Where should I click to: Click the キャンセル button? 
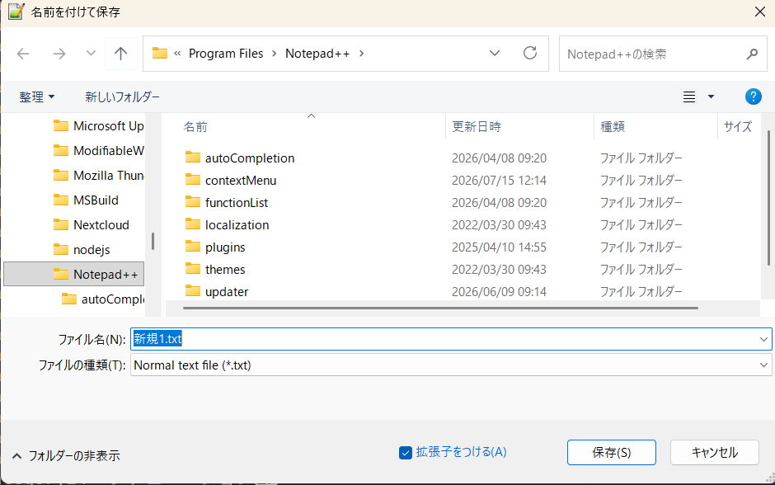coord(714,452)
